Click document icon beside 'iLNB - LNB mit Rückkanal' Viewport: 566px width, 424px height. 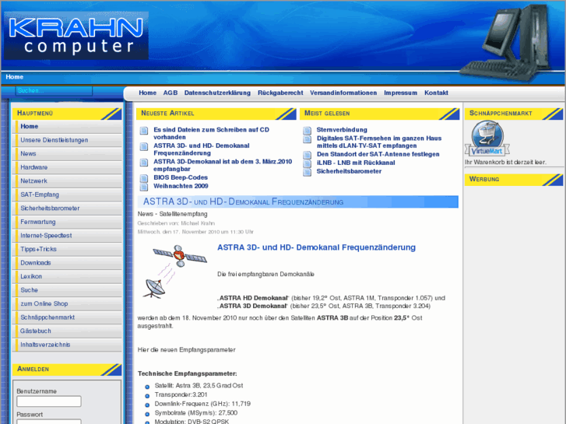point(307,163)
